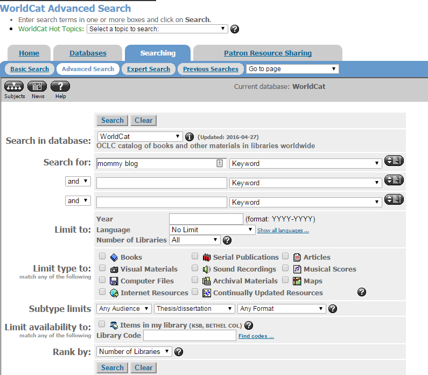Click the Visual Materials camera icon
The image size is (428, 375).
114,269
